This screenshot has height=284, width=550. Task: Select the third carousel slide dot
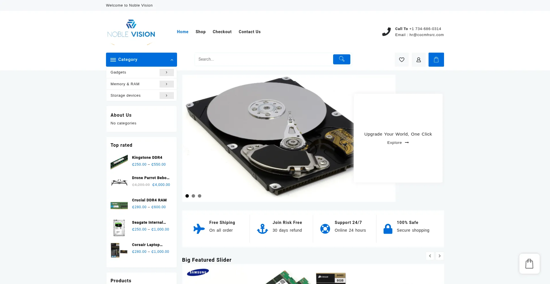pos(200,196)
